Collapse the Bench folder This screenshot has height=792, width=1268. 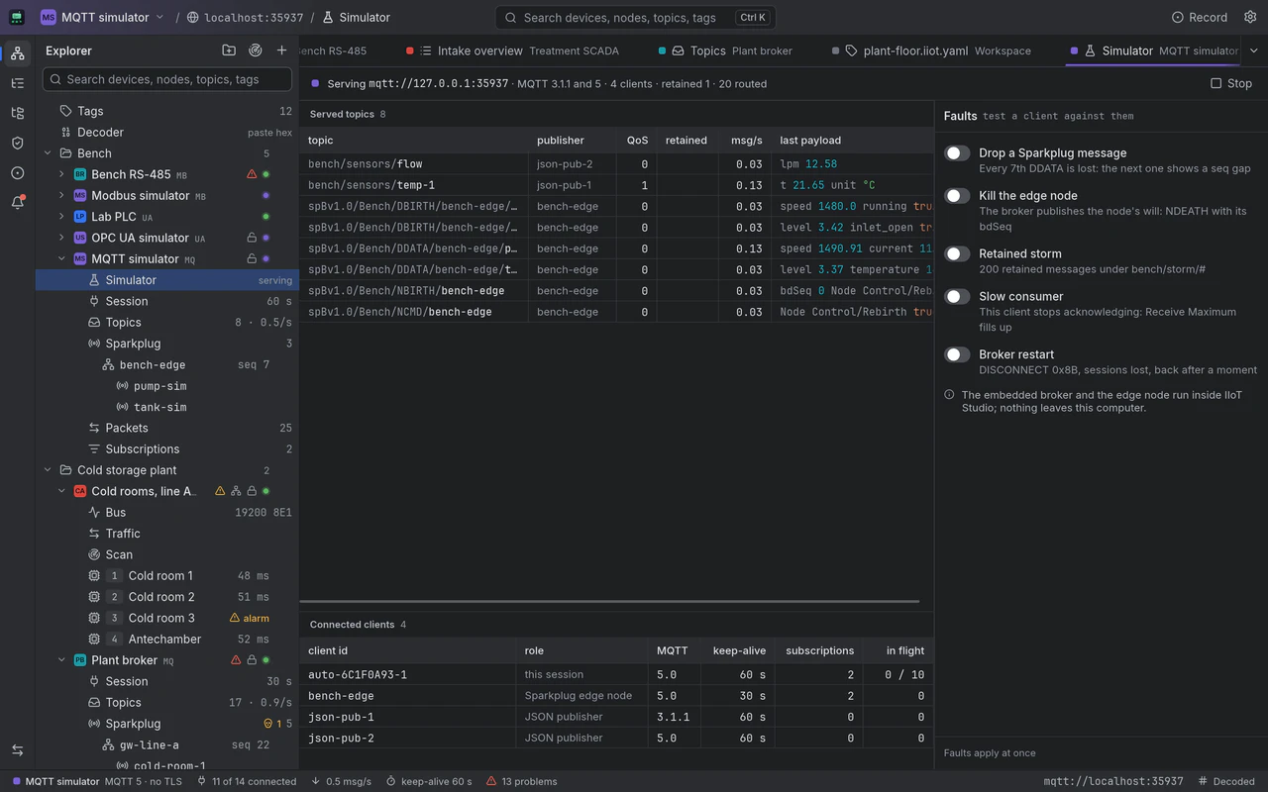(48, 153)
